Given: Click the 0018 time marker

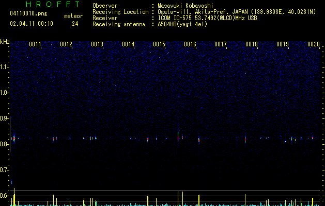Looking at the screenshot, I should 252,44.
